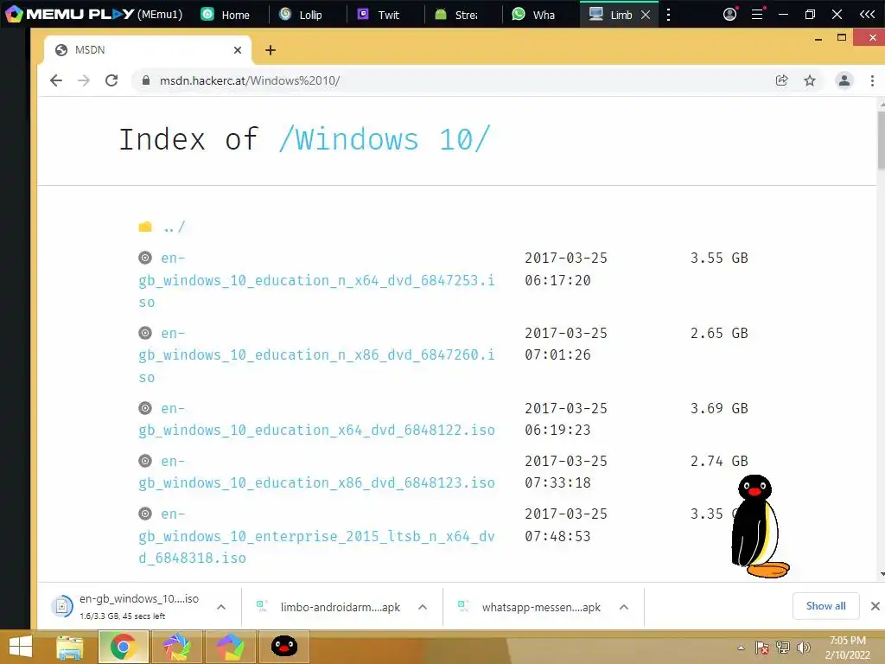Open the MEmu account icon

pyautogui.click(x=729, y=14)
